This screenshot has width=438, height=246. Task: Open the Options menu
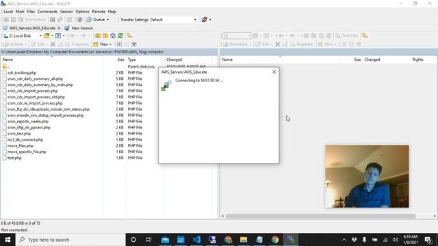tap(82, 12)
